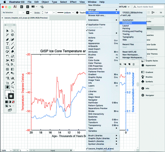
Task: Choose the checked MATLAB workspace
Action: coord(133,16)
